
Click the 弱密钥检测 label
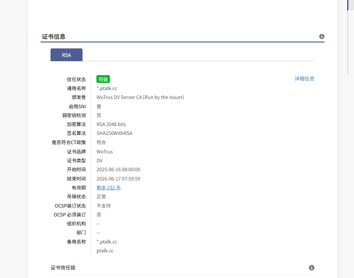(x=74, y=115)
